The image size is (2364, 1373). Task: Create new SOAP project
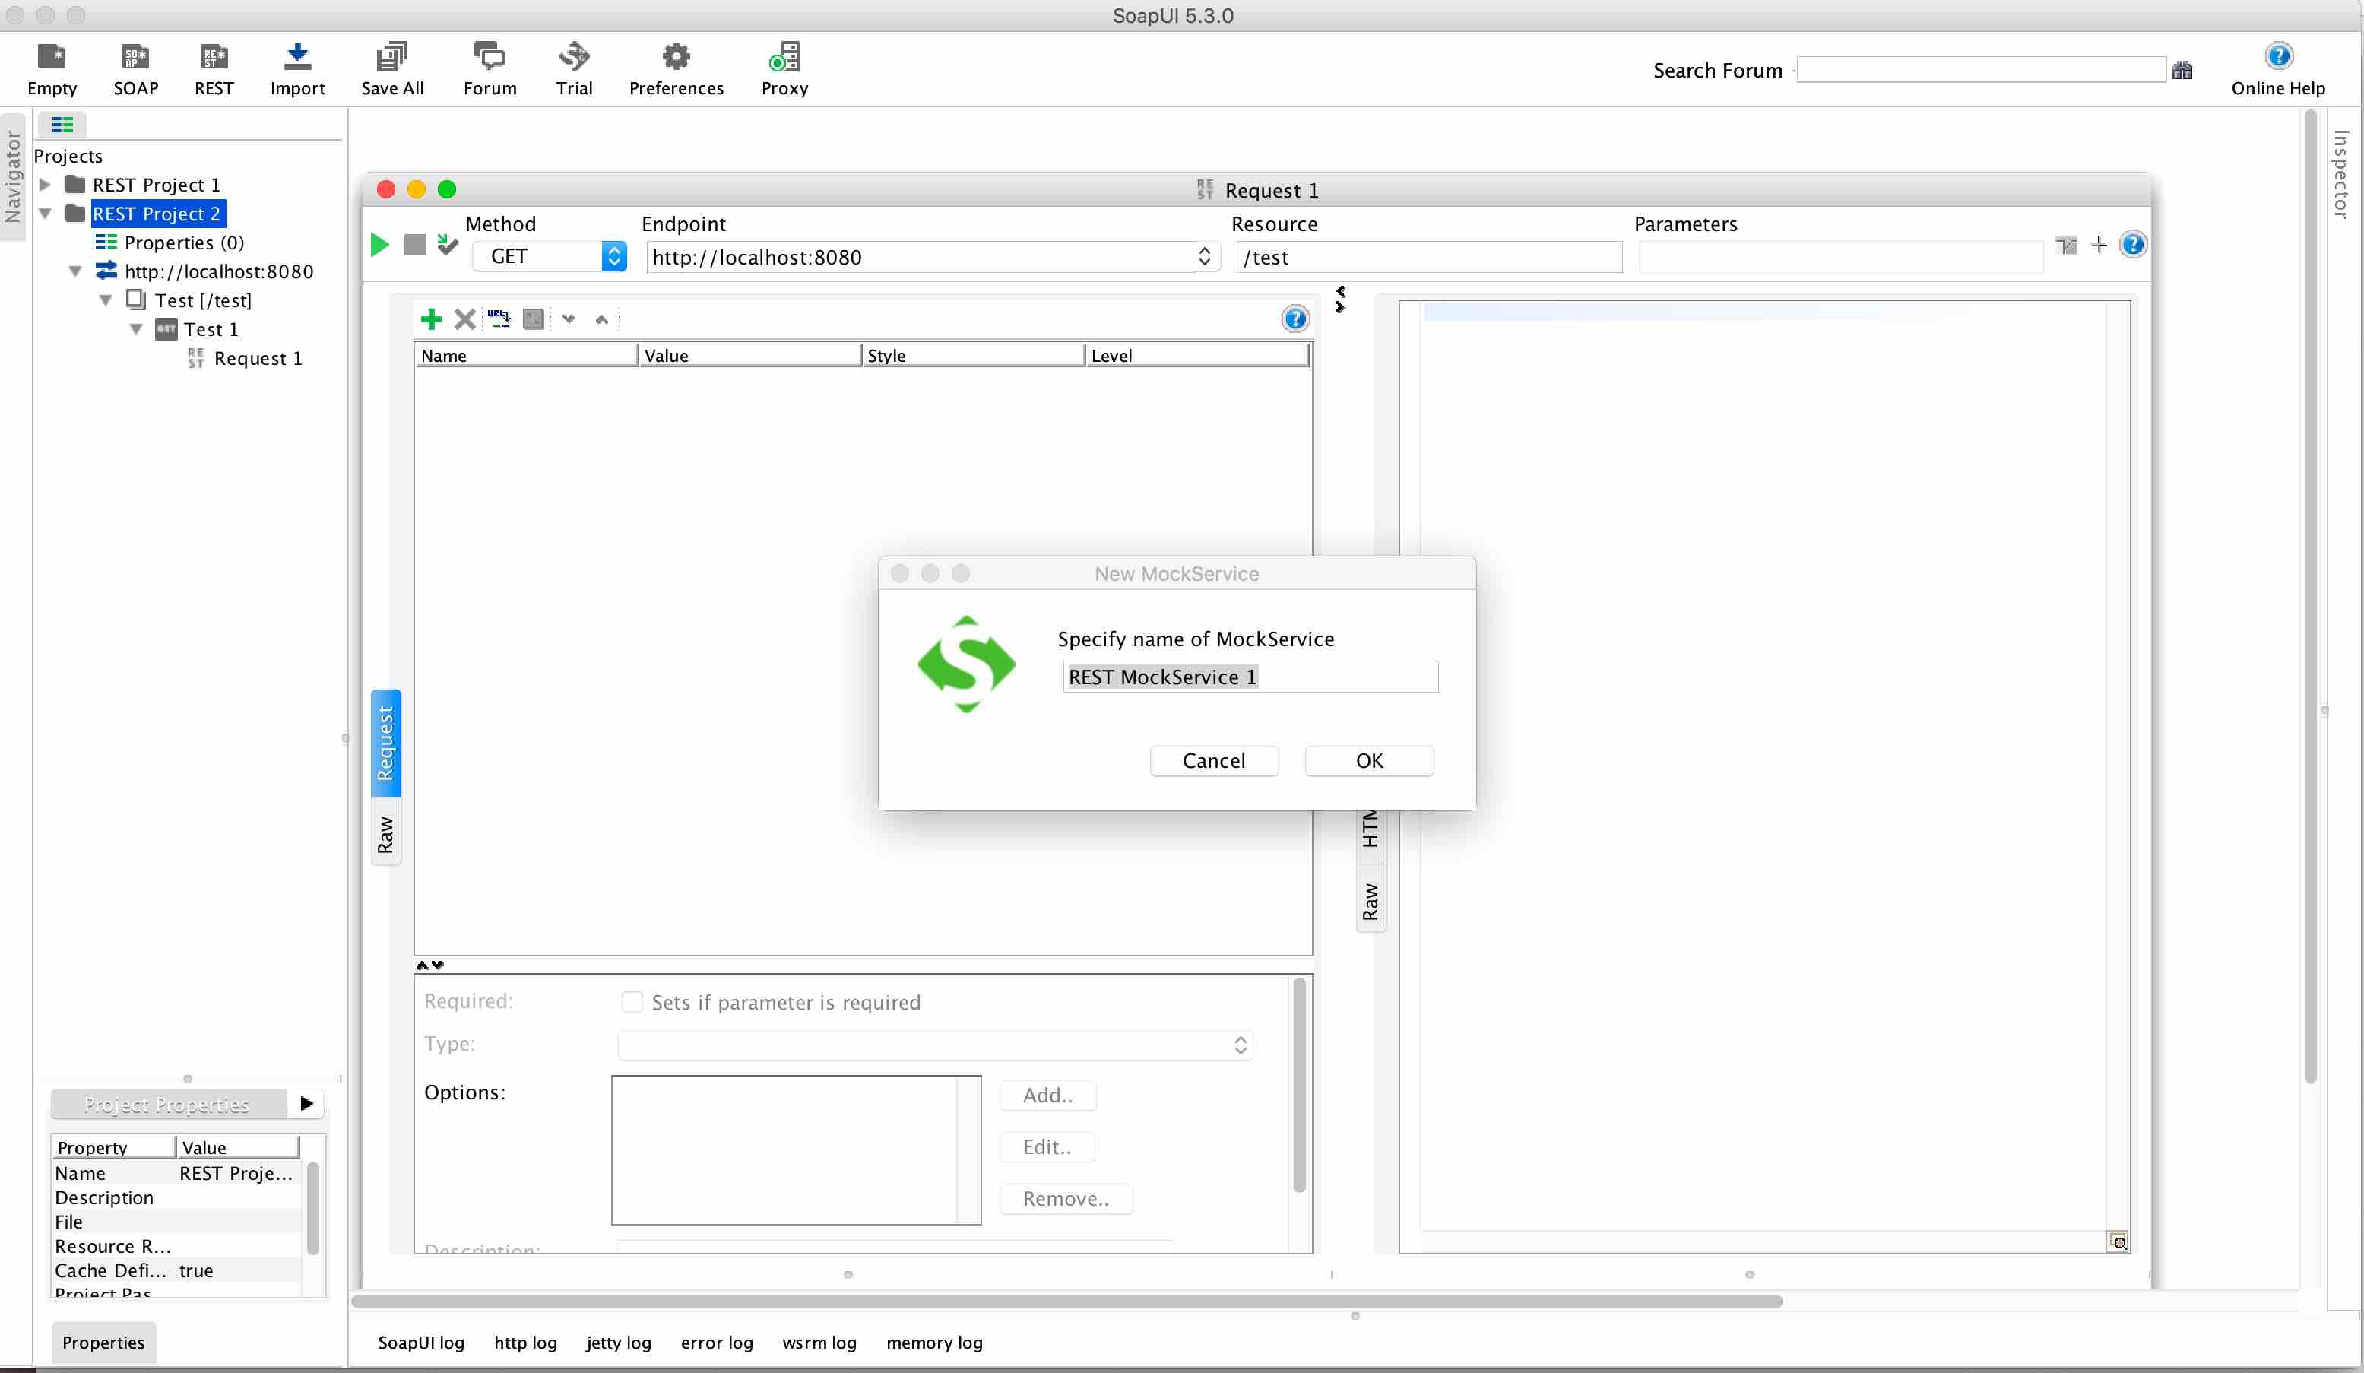click(136, 69)
